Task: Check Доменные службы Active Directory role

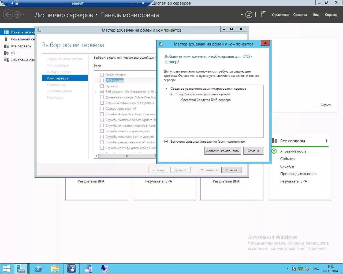Action: pos(102,97)
